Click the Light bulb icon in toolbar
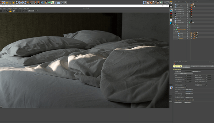Image resolution: width=214 pixels, height=123 pixels. [65, 2]
